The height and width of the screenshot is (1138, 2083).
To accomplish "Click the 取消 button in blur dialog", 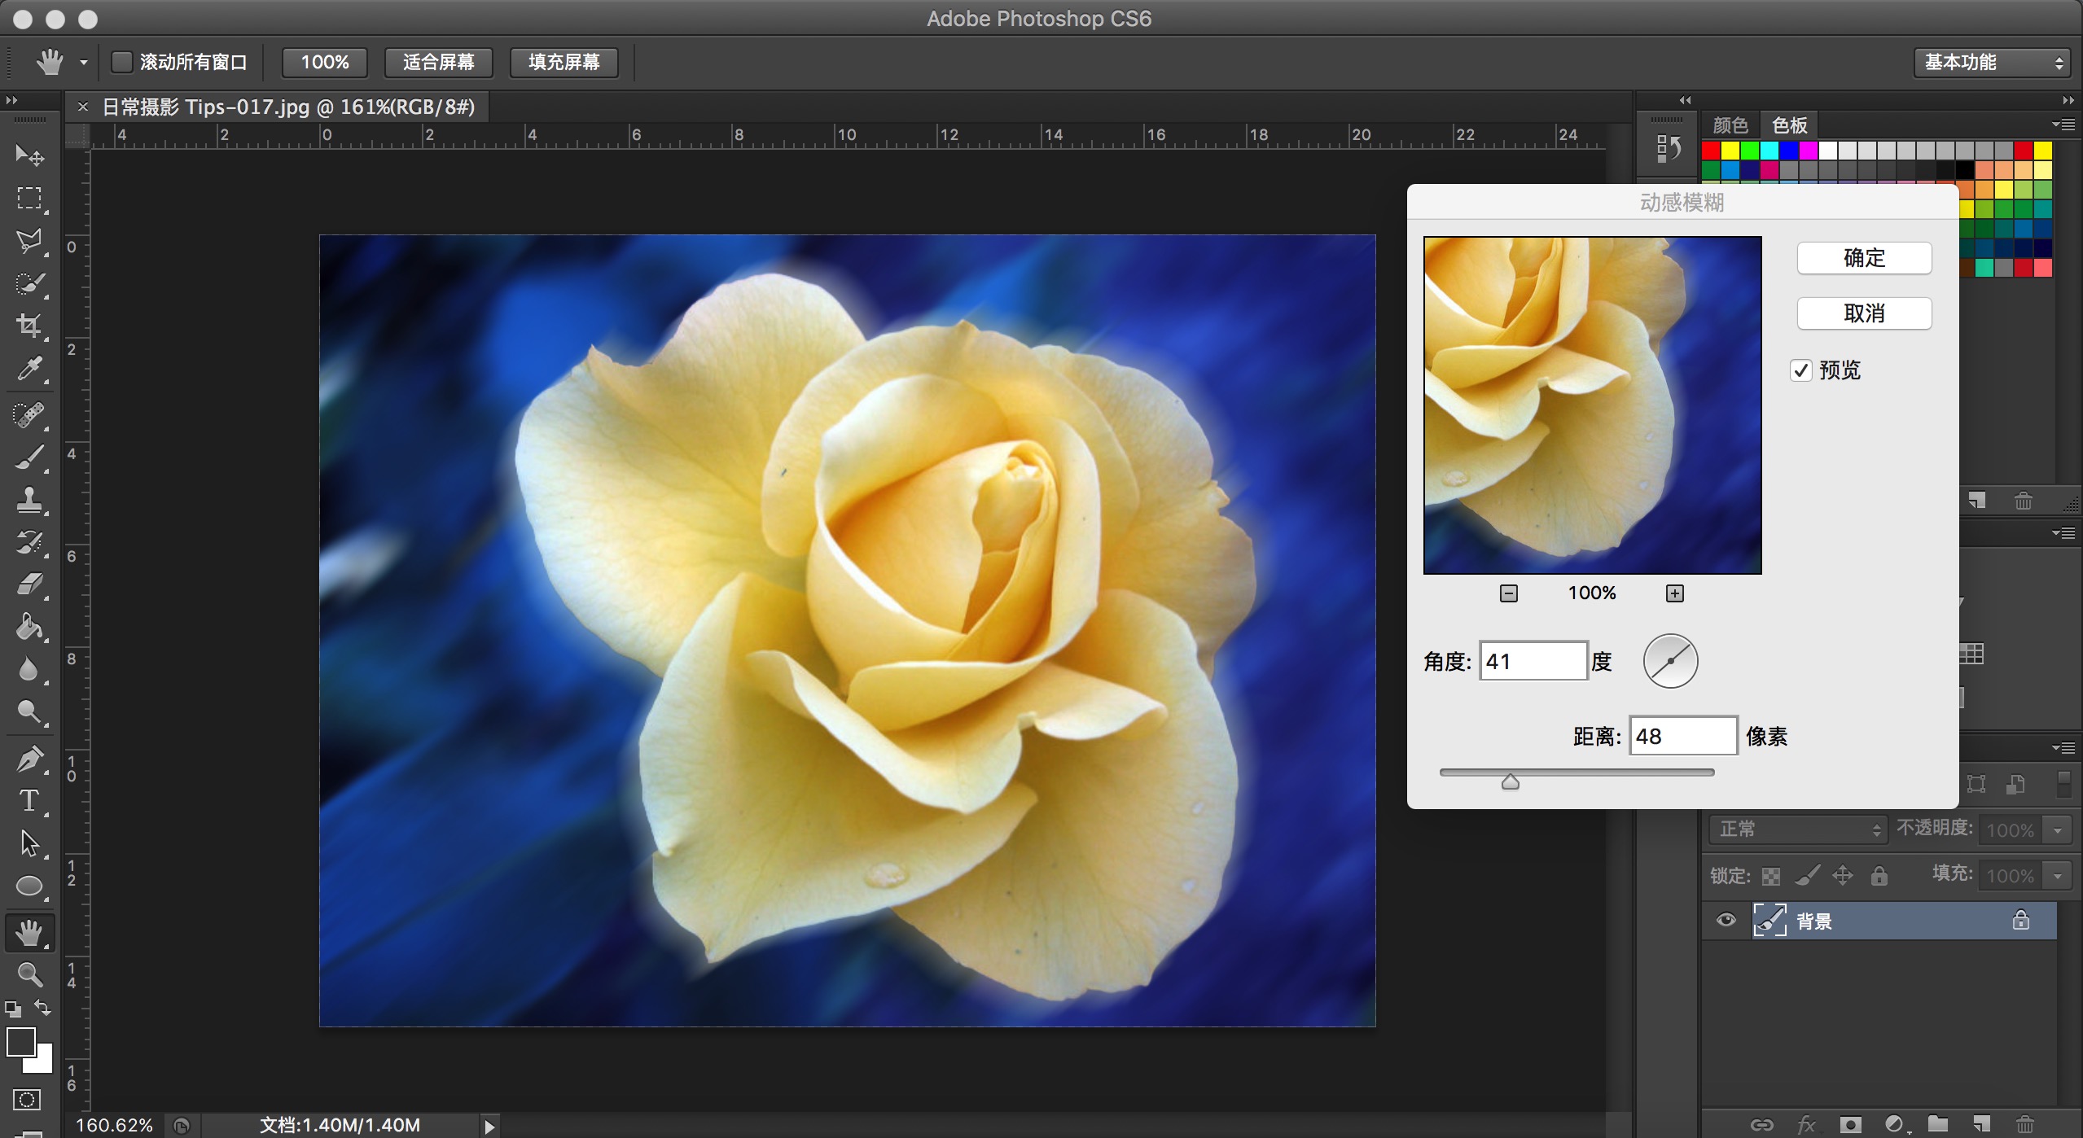I will (1863, 313).
